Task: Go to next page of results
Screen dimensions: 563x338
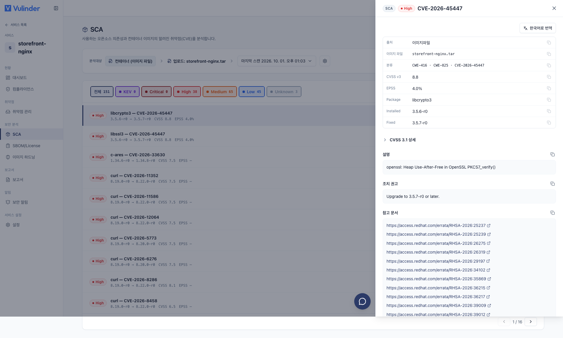Action: pyautogui.click(x=530, y=322)
